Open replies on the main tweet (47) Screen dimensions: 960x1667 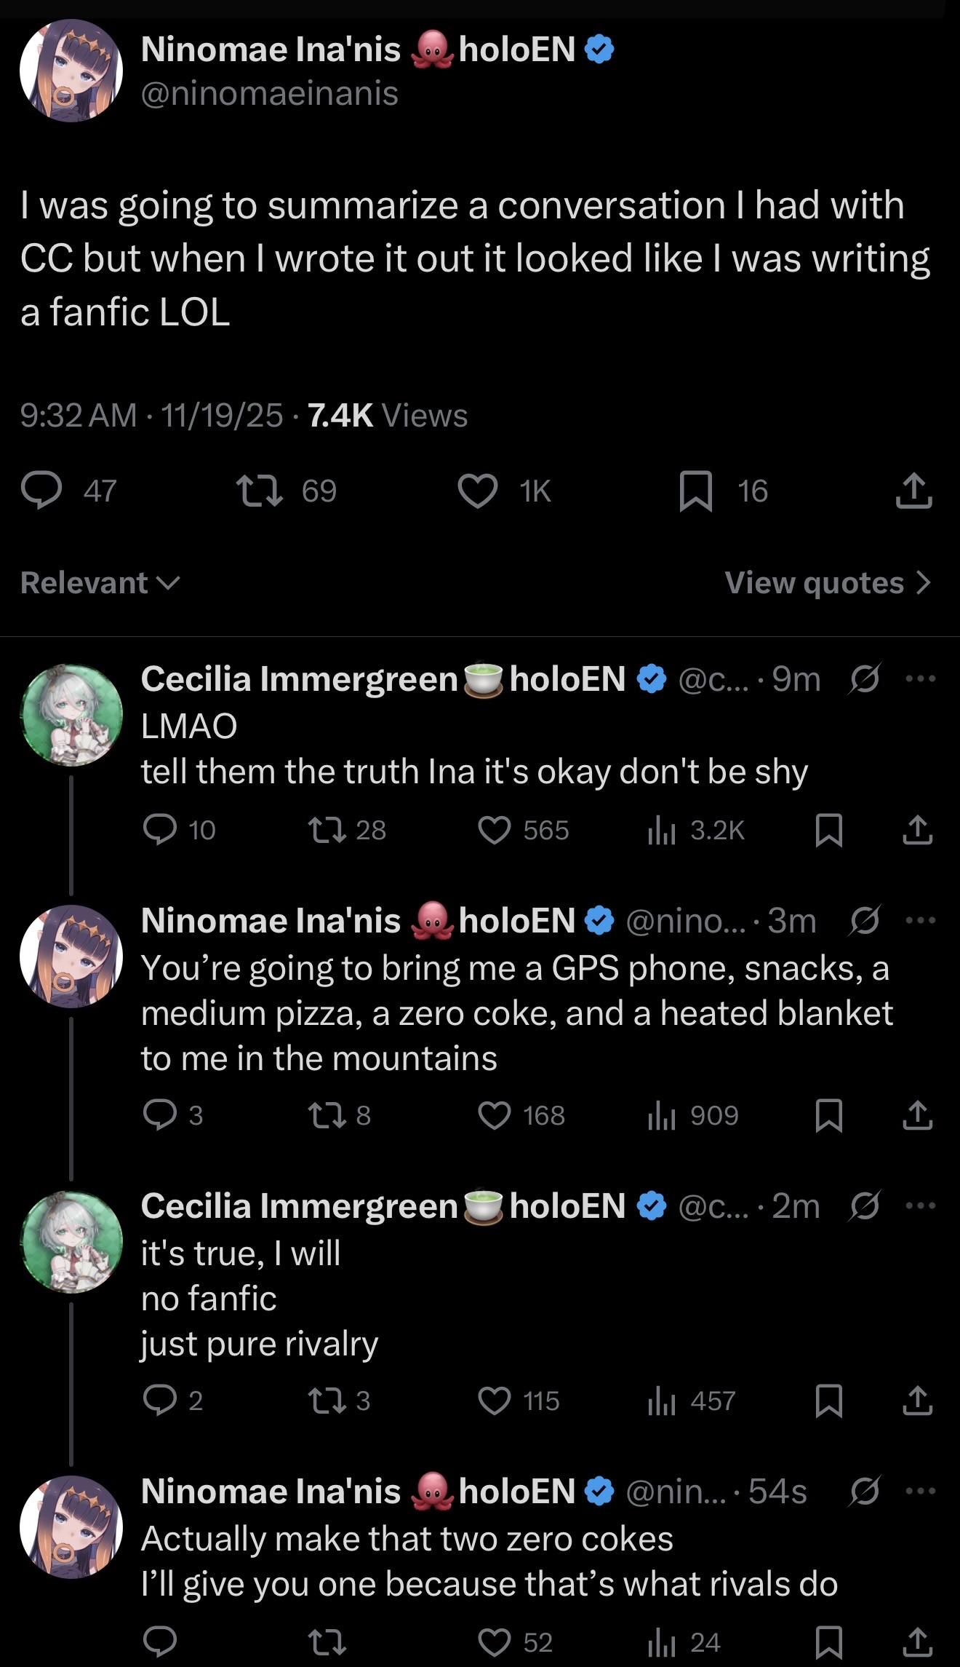[41, 491]
